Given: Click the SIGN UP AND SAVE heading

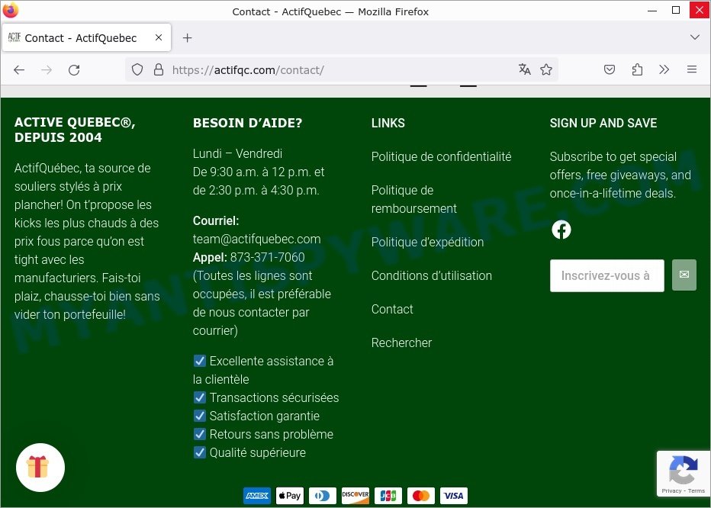Looking at the screenshot, I should (603, 123).
